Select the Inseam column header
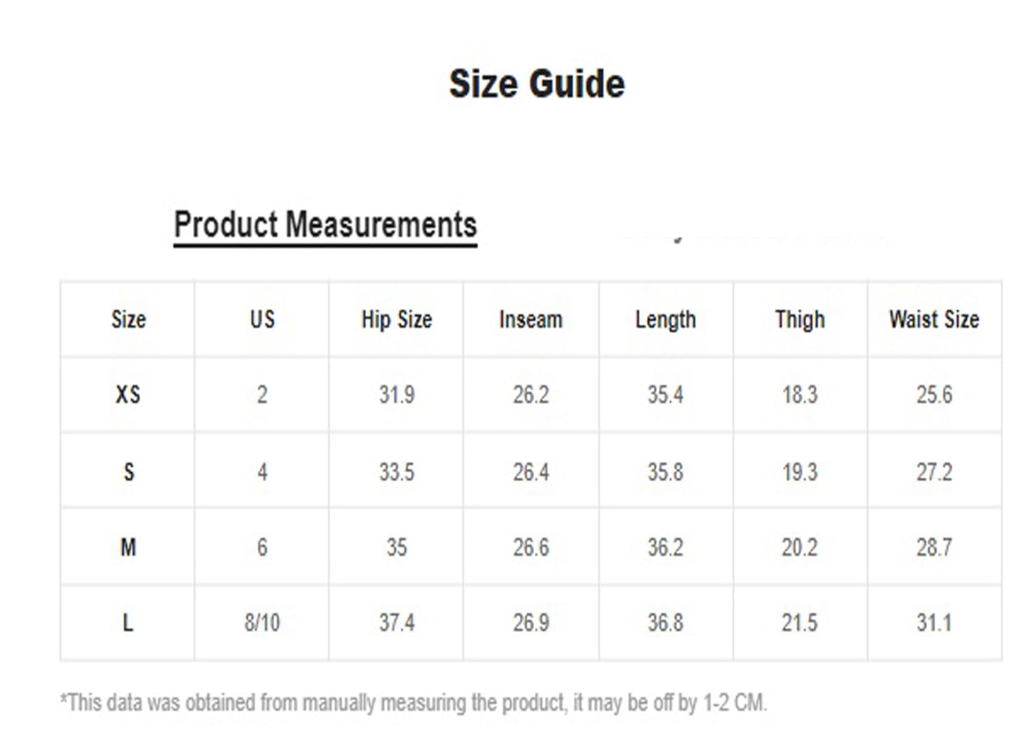Viewport: 1030px width, 755px height. [x=531, y=319]
